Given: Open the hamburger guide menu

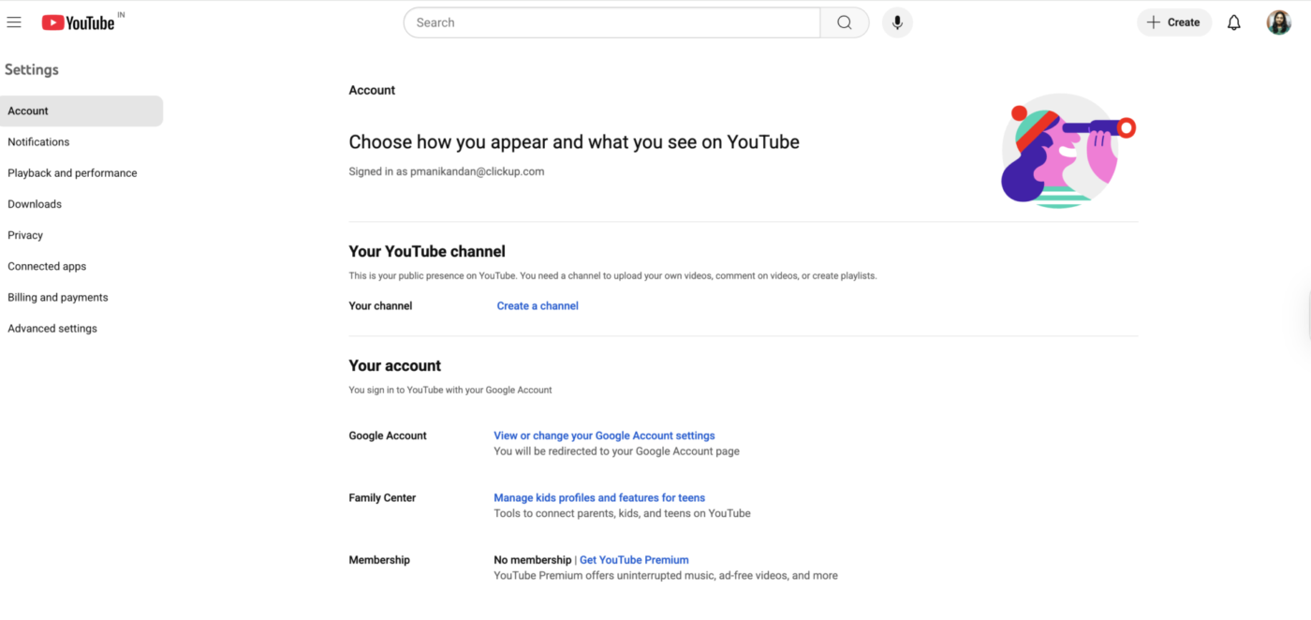Looking at the screenshot, I should (x=14, y=22).
